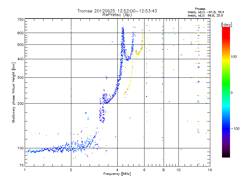Click the y-axis '750' tick label

(x=20, y=19)
